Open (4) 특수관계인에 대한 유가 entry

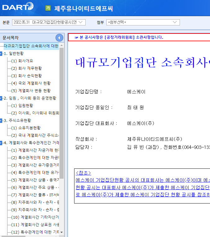tap(35, 172)
